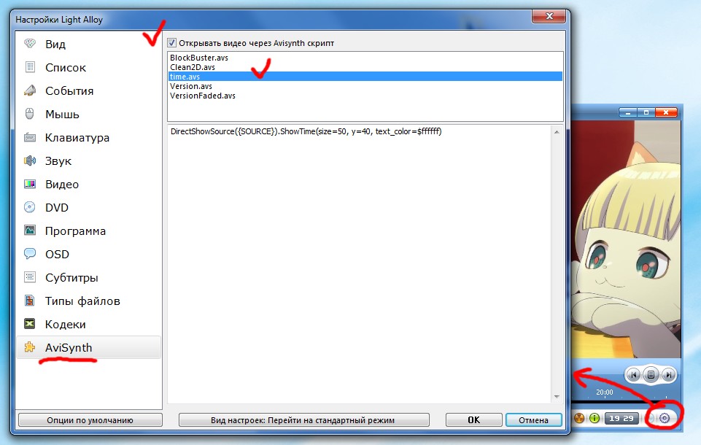Click Опции по умолчанию button

click(x=90, y=420)
